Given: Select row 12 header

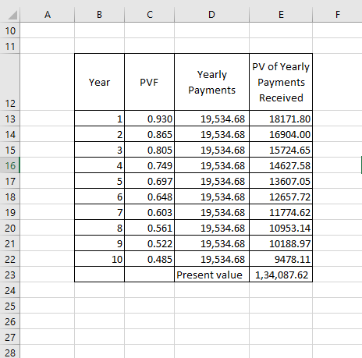Looking at the screenshot, I should pos(10,82).
